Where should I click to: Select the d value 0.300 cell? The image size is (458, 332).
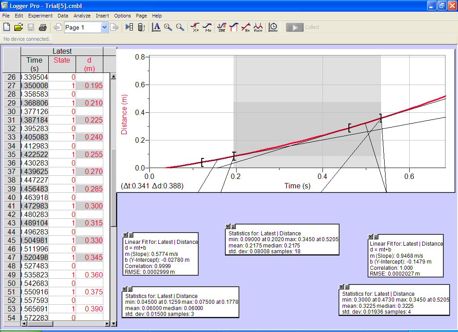tap(89, 206)
